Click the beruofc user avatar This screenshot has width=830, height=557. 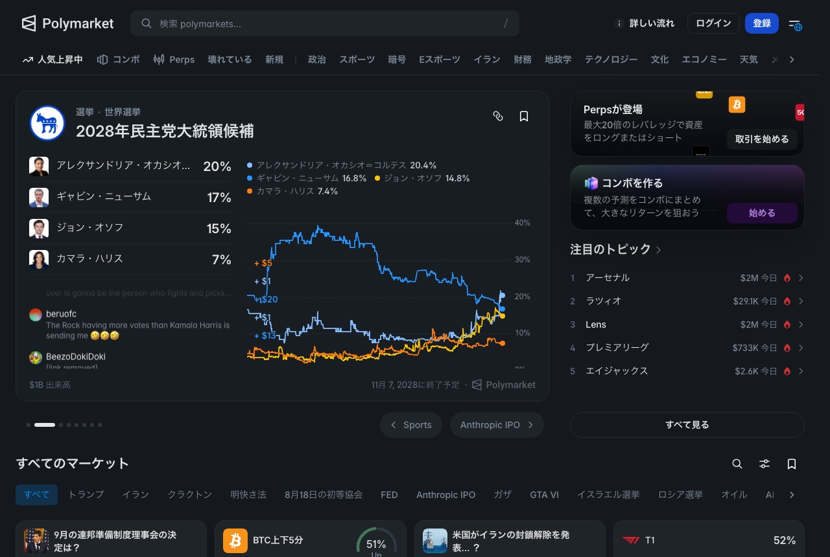tap(36, 315)
